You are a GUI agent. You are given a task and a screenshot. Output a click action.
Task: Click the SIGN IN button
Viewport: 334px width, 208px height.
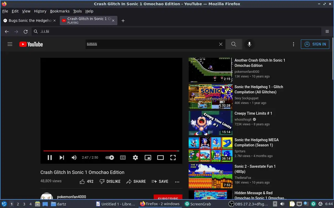[x=315, y=44]
